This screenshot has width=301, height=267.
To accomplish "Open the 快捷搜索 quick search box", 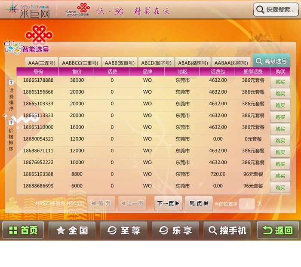I will [x=276, y=9].
